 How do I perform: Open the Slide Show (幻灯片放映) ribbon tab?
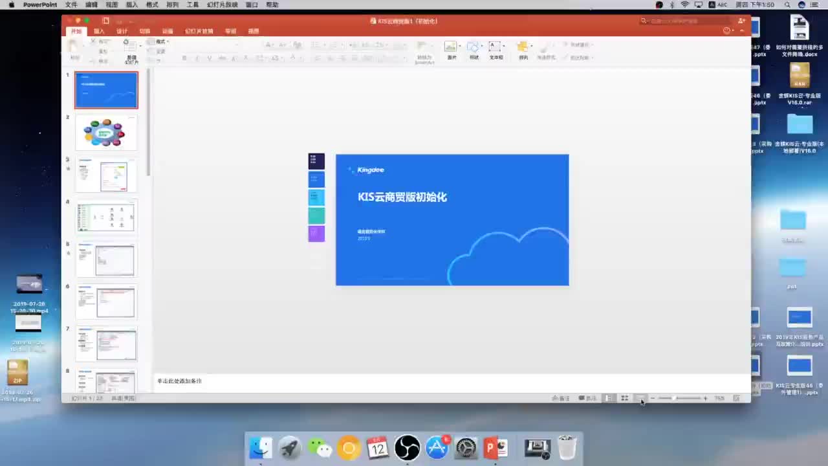click(x=199, y=31)
